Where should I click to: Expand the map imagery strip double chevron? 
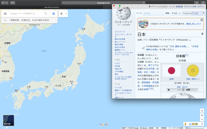202,124
